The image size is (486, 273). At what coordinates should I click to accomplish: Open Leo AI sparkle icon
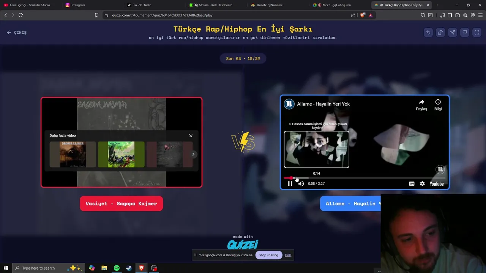465,15
